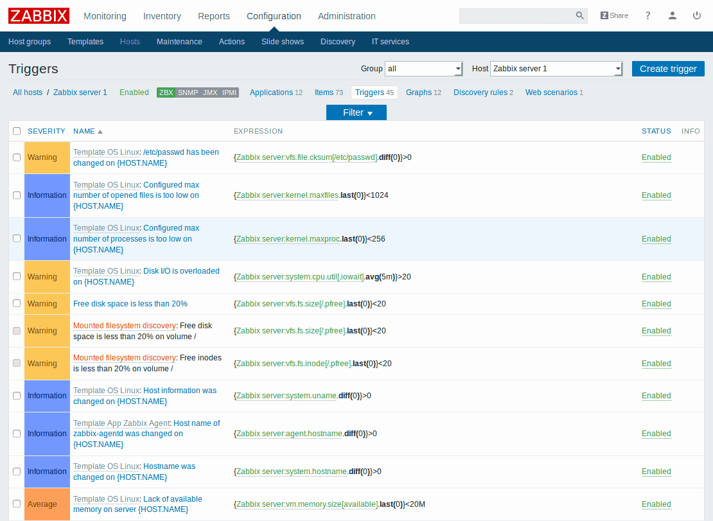Click the ZBX availability badge
Screen dimensions: 713x521
point(166,93)
